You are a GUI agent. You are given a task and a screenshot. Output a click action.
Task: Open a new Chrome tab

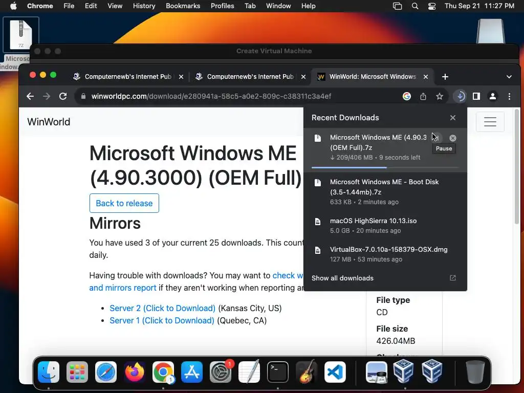click(445, 77)
